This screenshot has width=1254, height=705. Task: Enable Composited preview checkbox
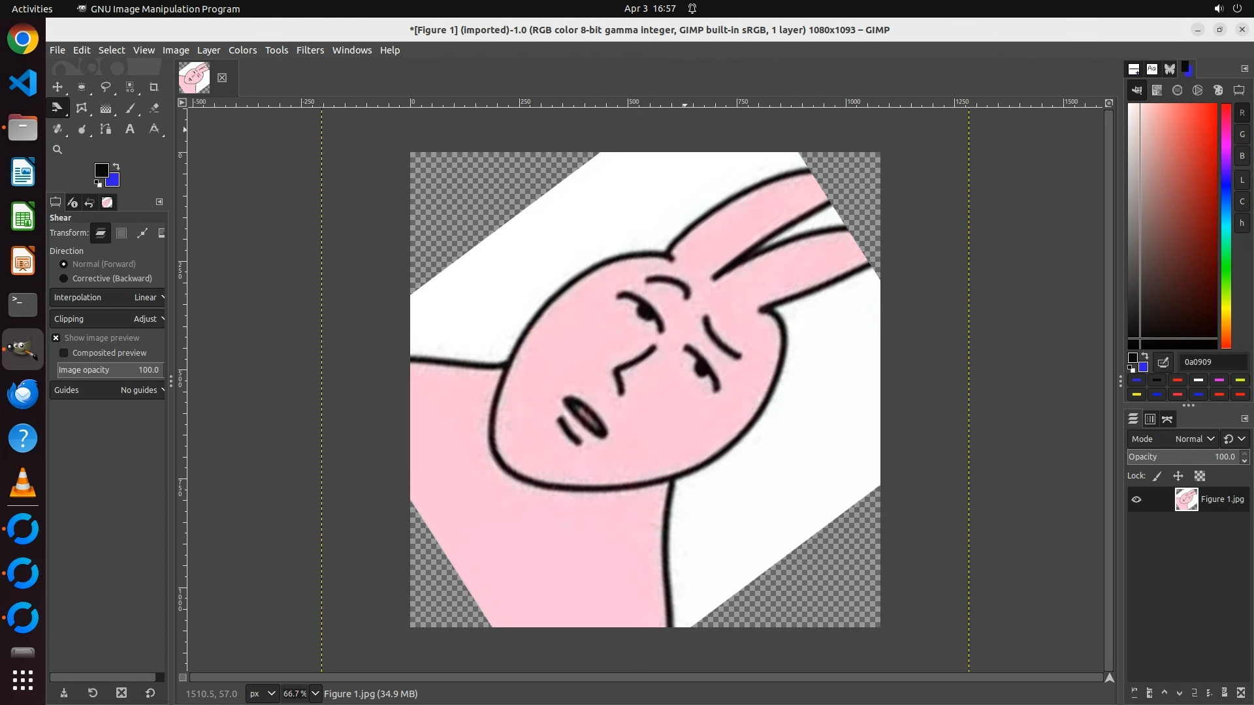click(x=64, y=353)
